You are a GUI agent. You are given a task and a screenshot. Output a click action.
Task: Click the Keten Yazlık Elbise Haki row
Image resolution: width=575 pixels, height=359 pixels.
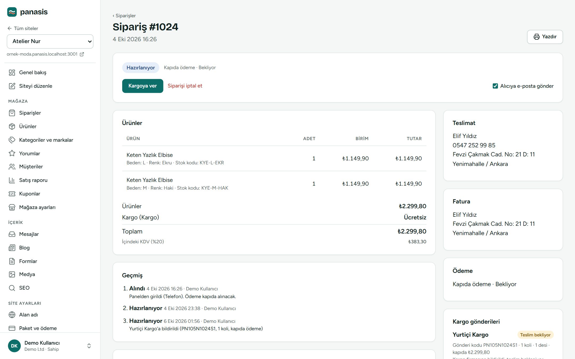click(x=274, y=184)
